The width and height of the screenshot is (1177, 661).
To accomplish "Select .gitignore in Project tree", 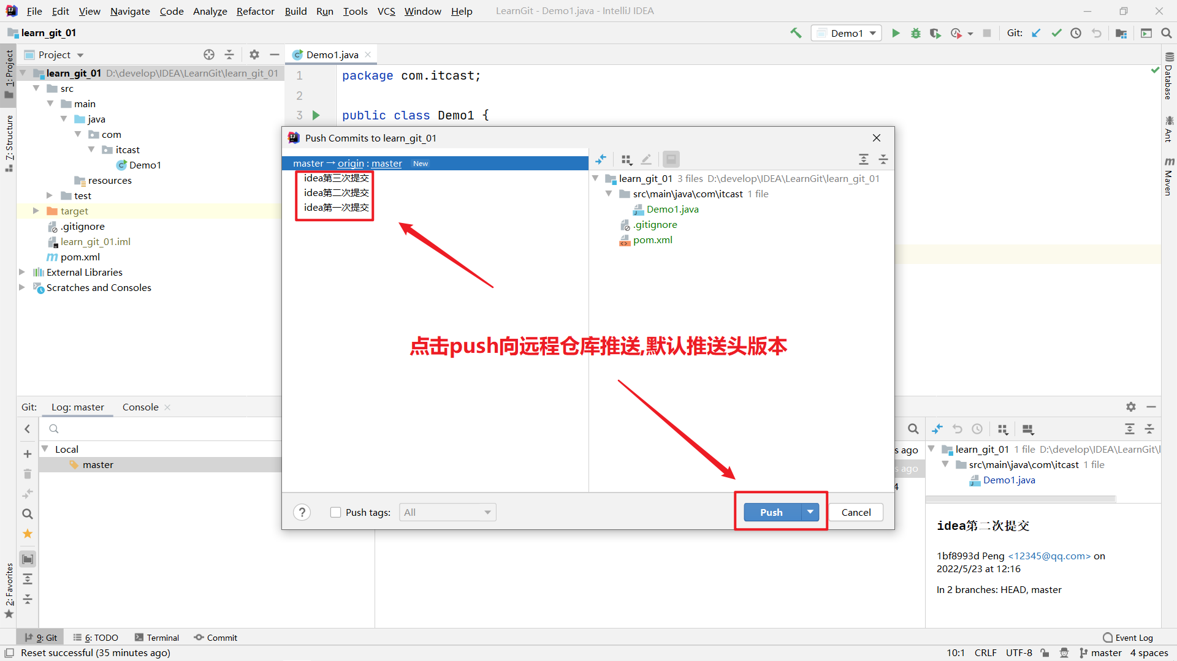I will coord(83,226).
